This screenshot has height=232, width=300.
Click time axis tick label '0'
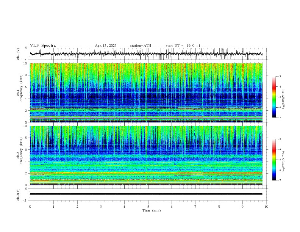pyautogui.click(x=30, y=207)
